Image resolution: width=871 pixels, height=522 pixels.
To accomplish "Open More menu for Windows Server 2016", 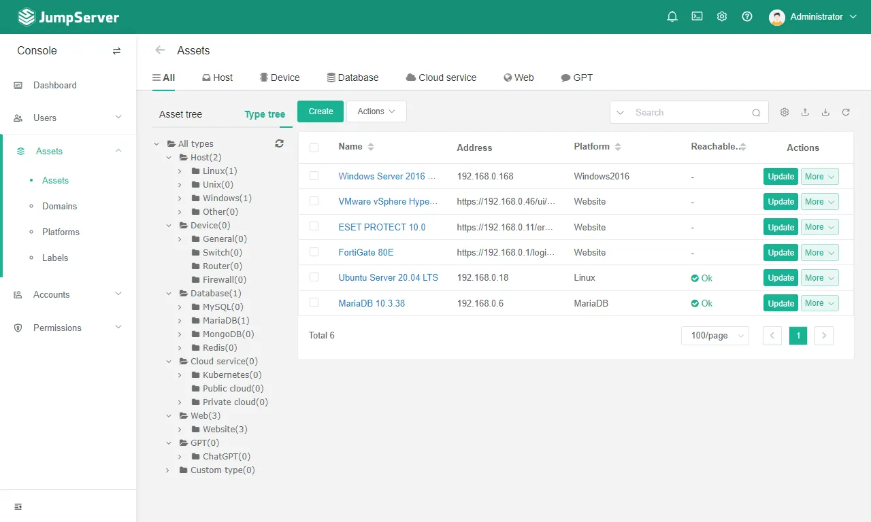I will click(x=819, y=177).
